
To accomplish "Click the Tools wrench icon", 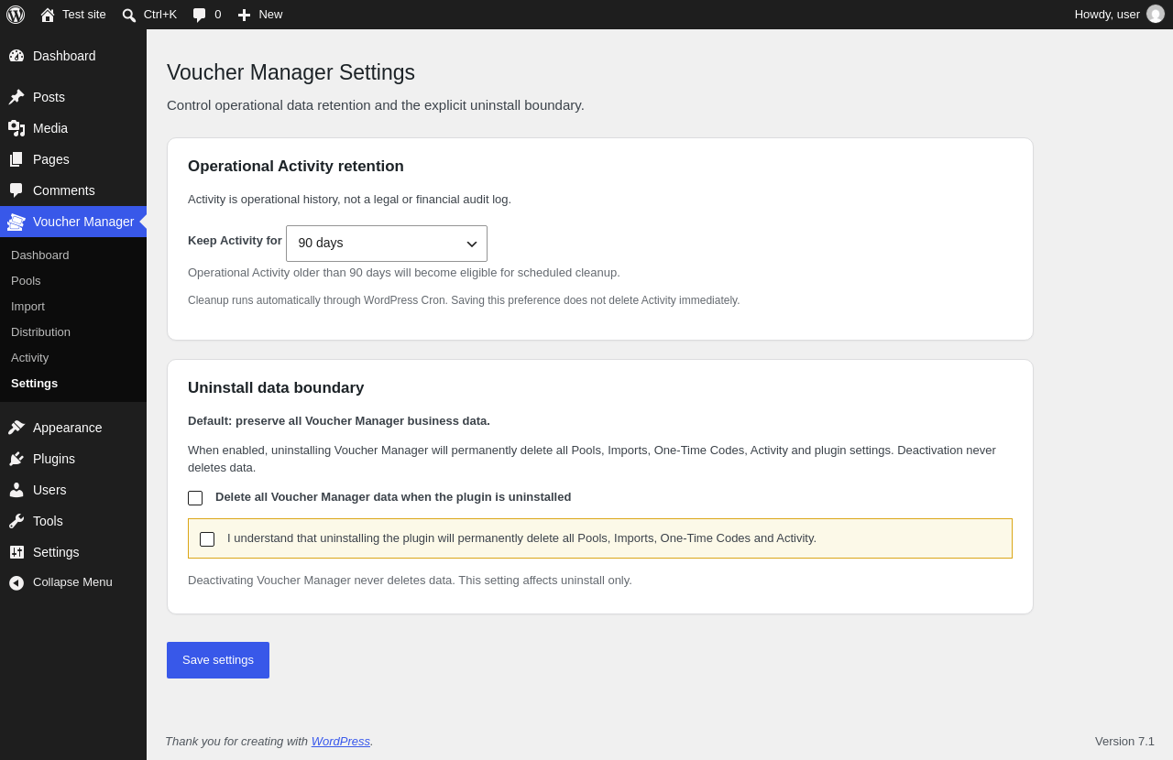I will [x=16, y=521].
